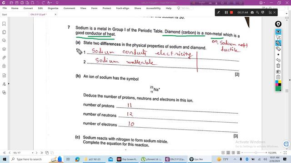Select single page view mode icon

[223, 153]
